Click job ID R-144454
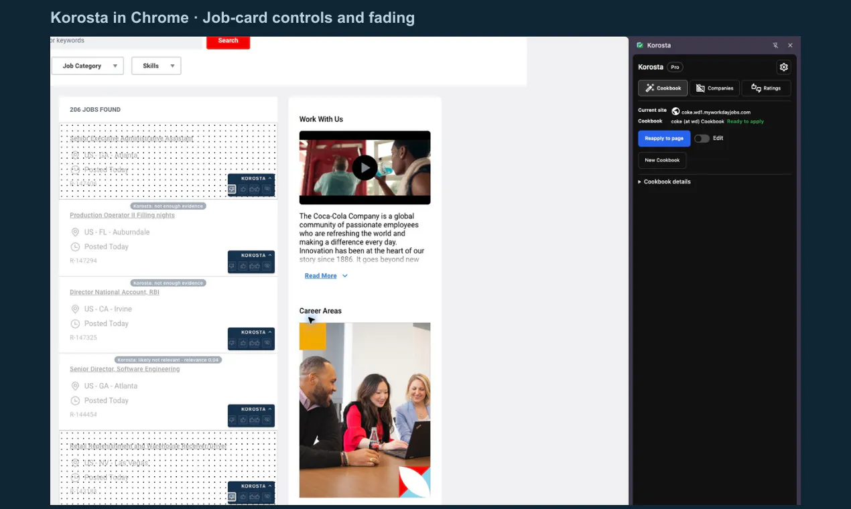This screenshot has height=509, width=851. 84,415
